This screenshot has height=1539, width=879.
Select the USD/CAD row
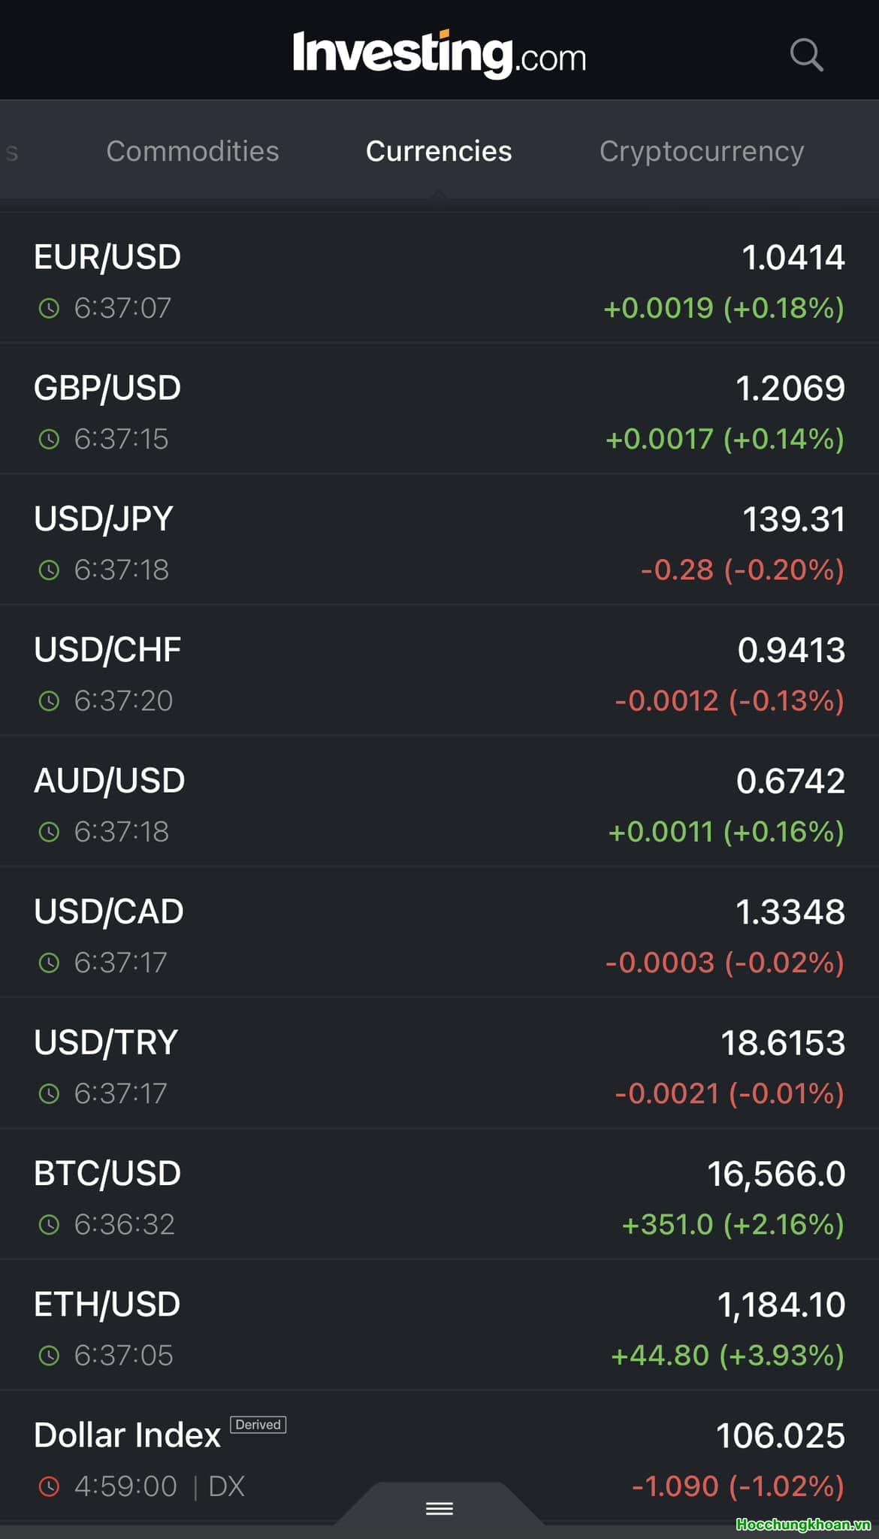pyautogui.click(x=109, y=912)
